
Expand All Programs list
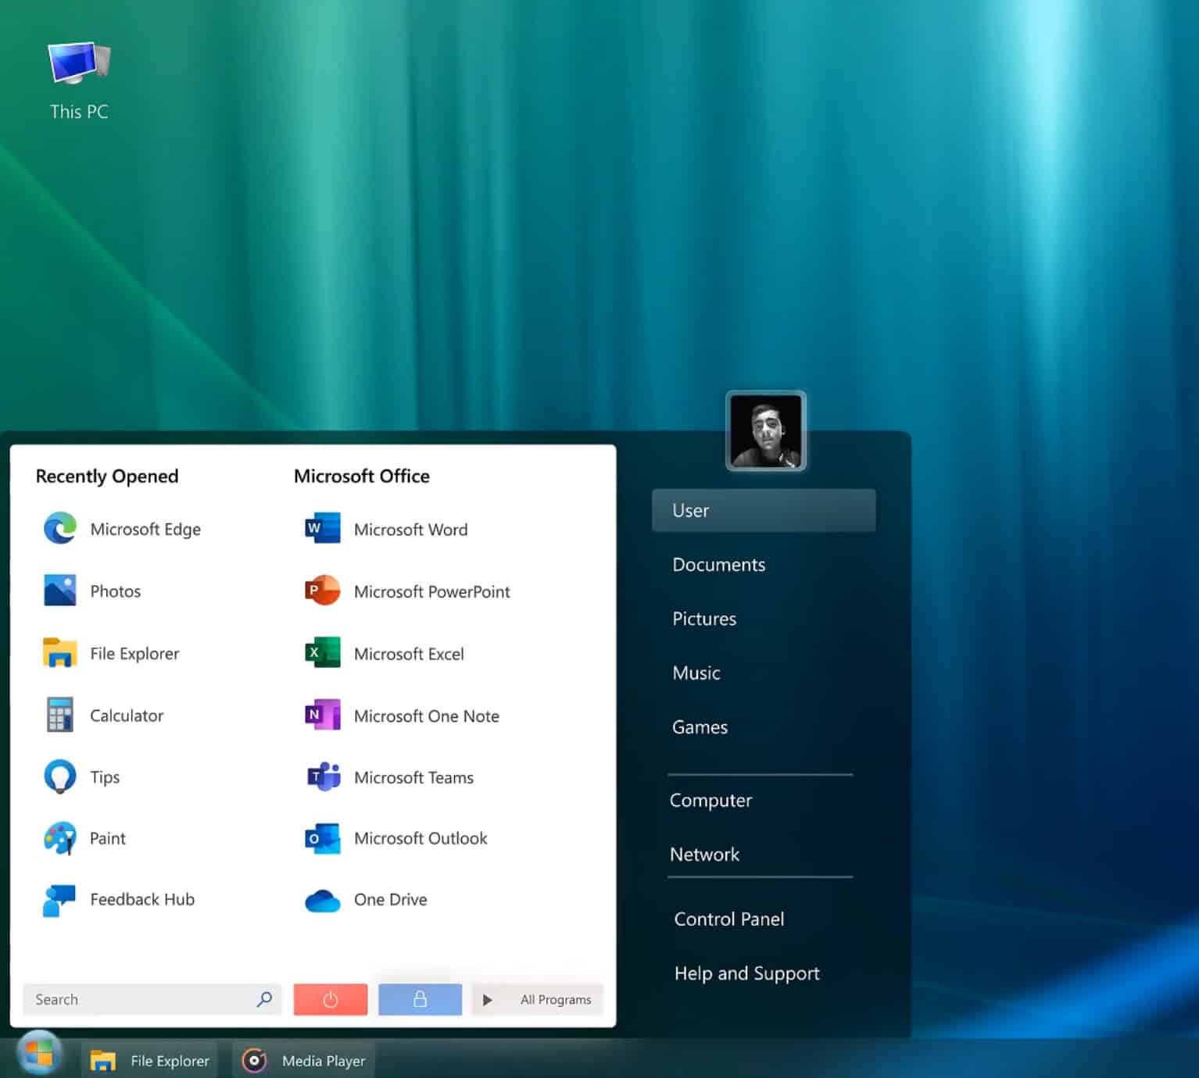point(538,999)
